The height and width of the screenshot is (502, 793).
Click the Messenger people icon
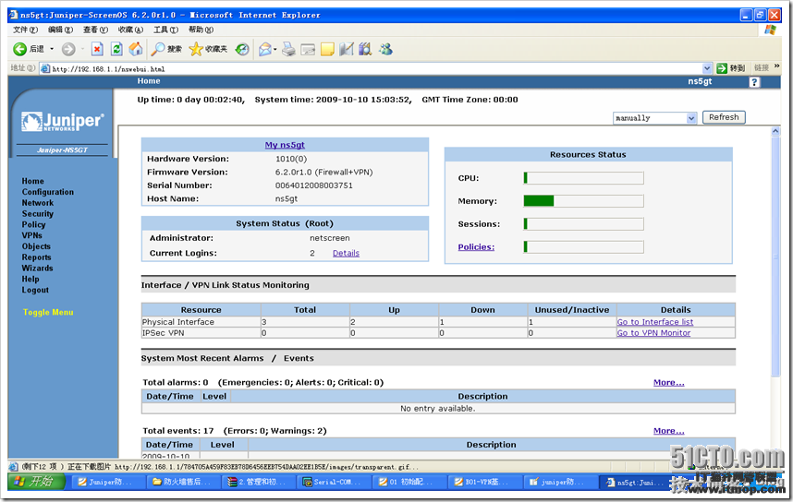point(386,49)
